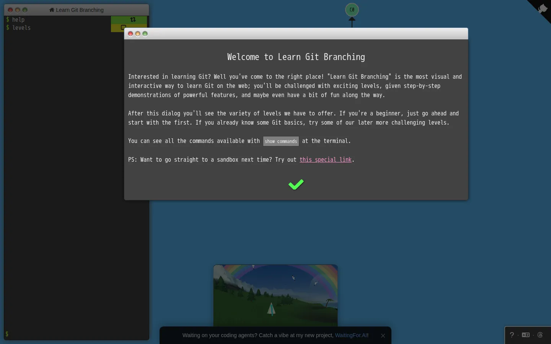The image size is (551, 344).
Task: Dismiss the WaitingFor.AI banner with X
Action: coord(383,336)
